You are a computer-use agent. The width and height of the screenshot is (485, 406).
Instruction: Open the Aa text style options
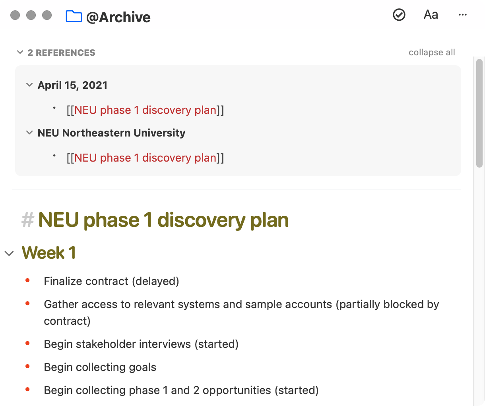click(x=431, y=15)
